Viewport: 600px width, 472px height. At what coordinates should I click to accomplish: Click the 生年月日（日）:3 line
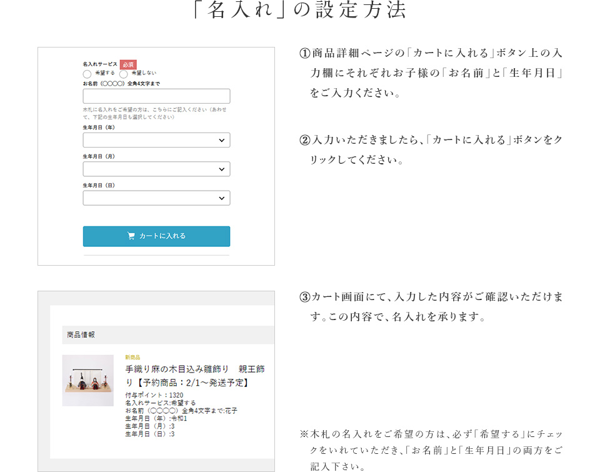point(150,434)
